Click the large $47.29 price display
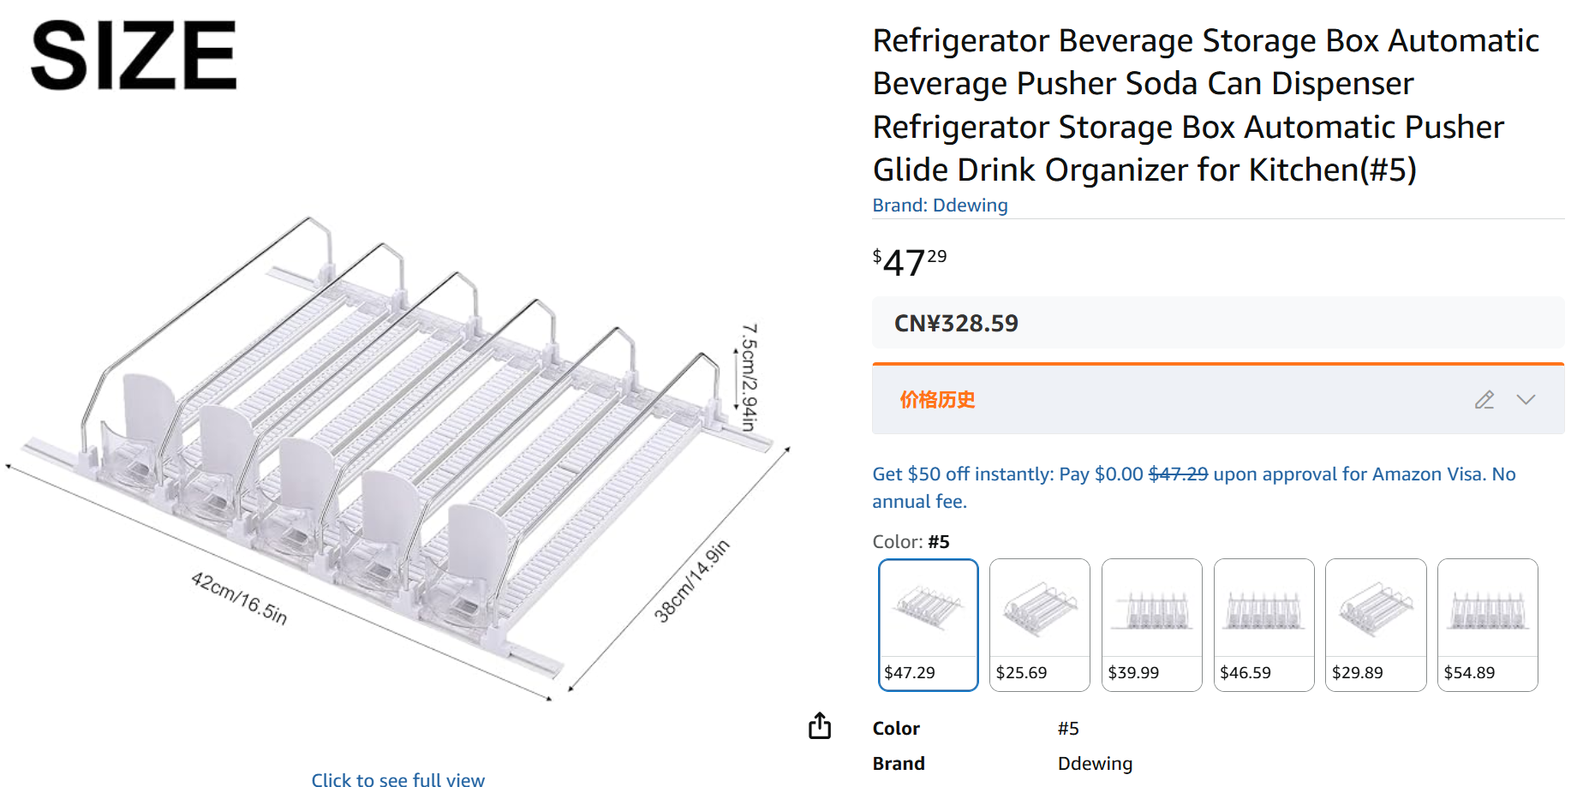The image size is (1577, 787). [909, 262]
